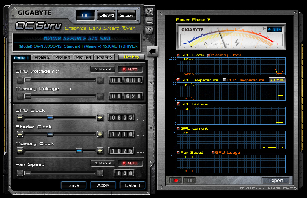This screenshot has width=307, height=198.
Task: Enable the PCB Temperature checkbox
Action: coord(224,80)
